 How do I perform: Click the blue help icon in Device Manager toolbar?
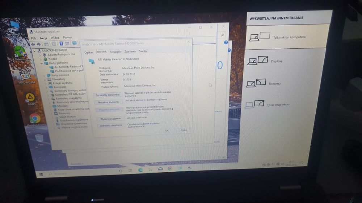pos(61,44)
